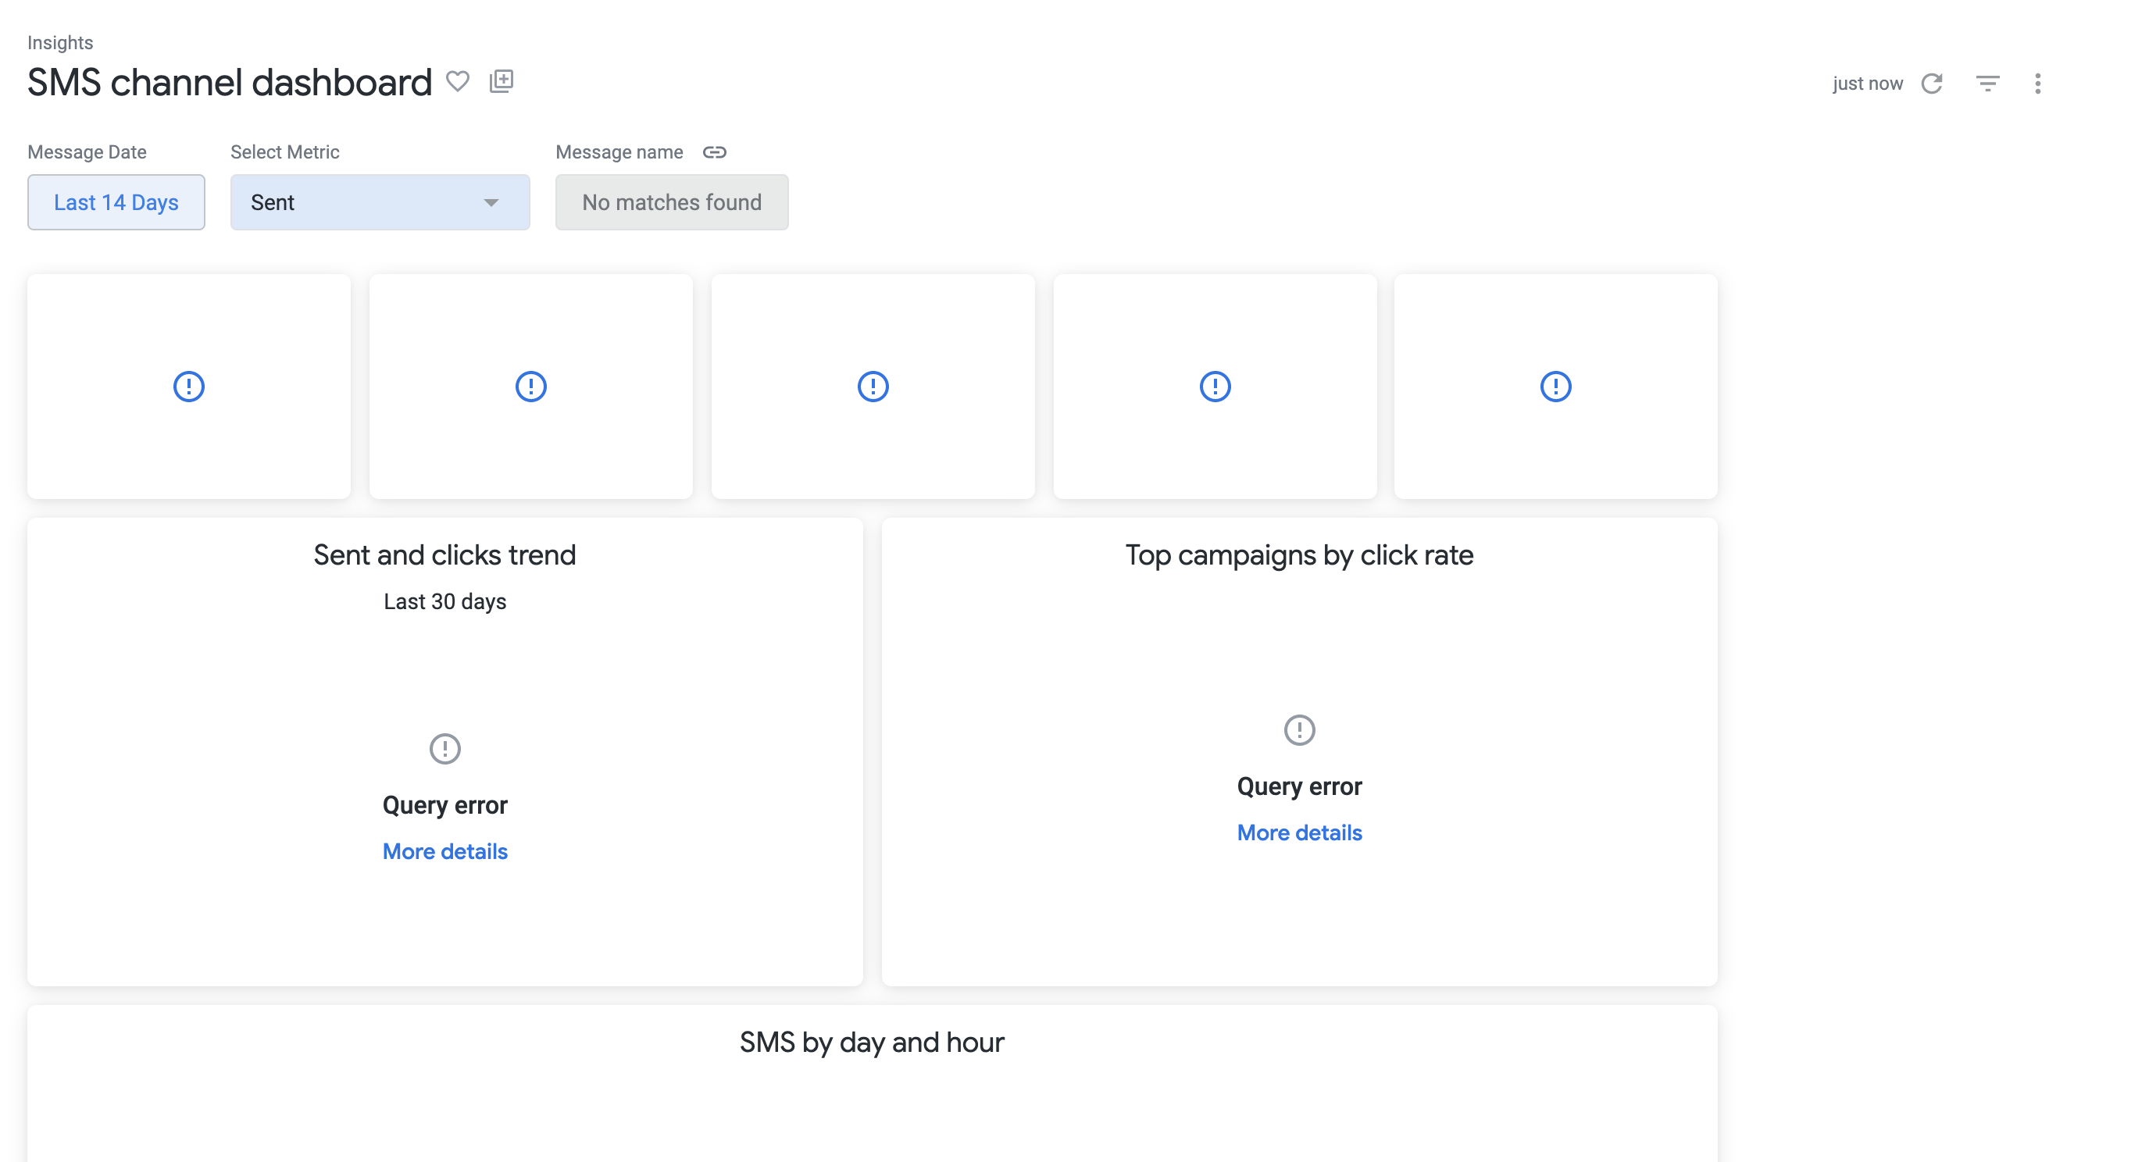Click the Message name label

coord(619,151)
